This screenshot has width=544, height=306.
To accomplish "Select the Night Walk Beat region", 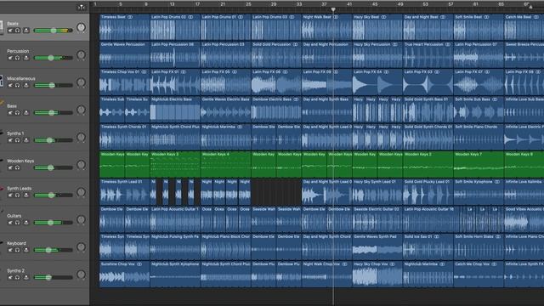I will [326, 27].
